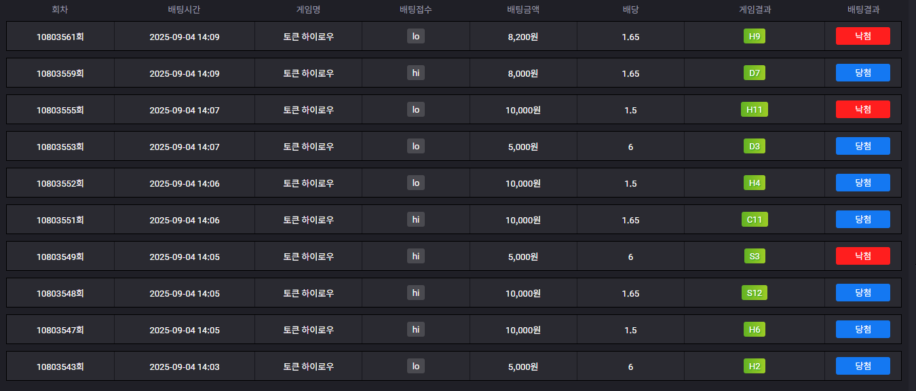Click the 당첨 button for round 10803543
The height and width of the screenshot is (391, 916).
[863, 366]
